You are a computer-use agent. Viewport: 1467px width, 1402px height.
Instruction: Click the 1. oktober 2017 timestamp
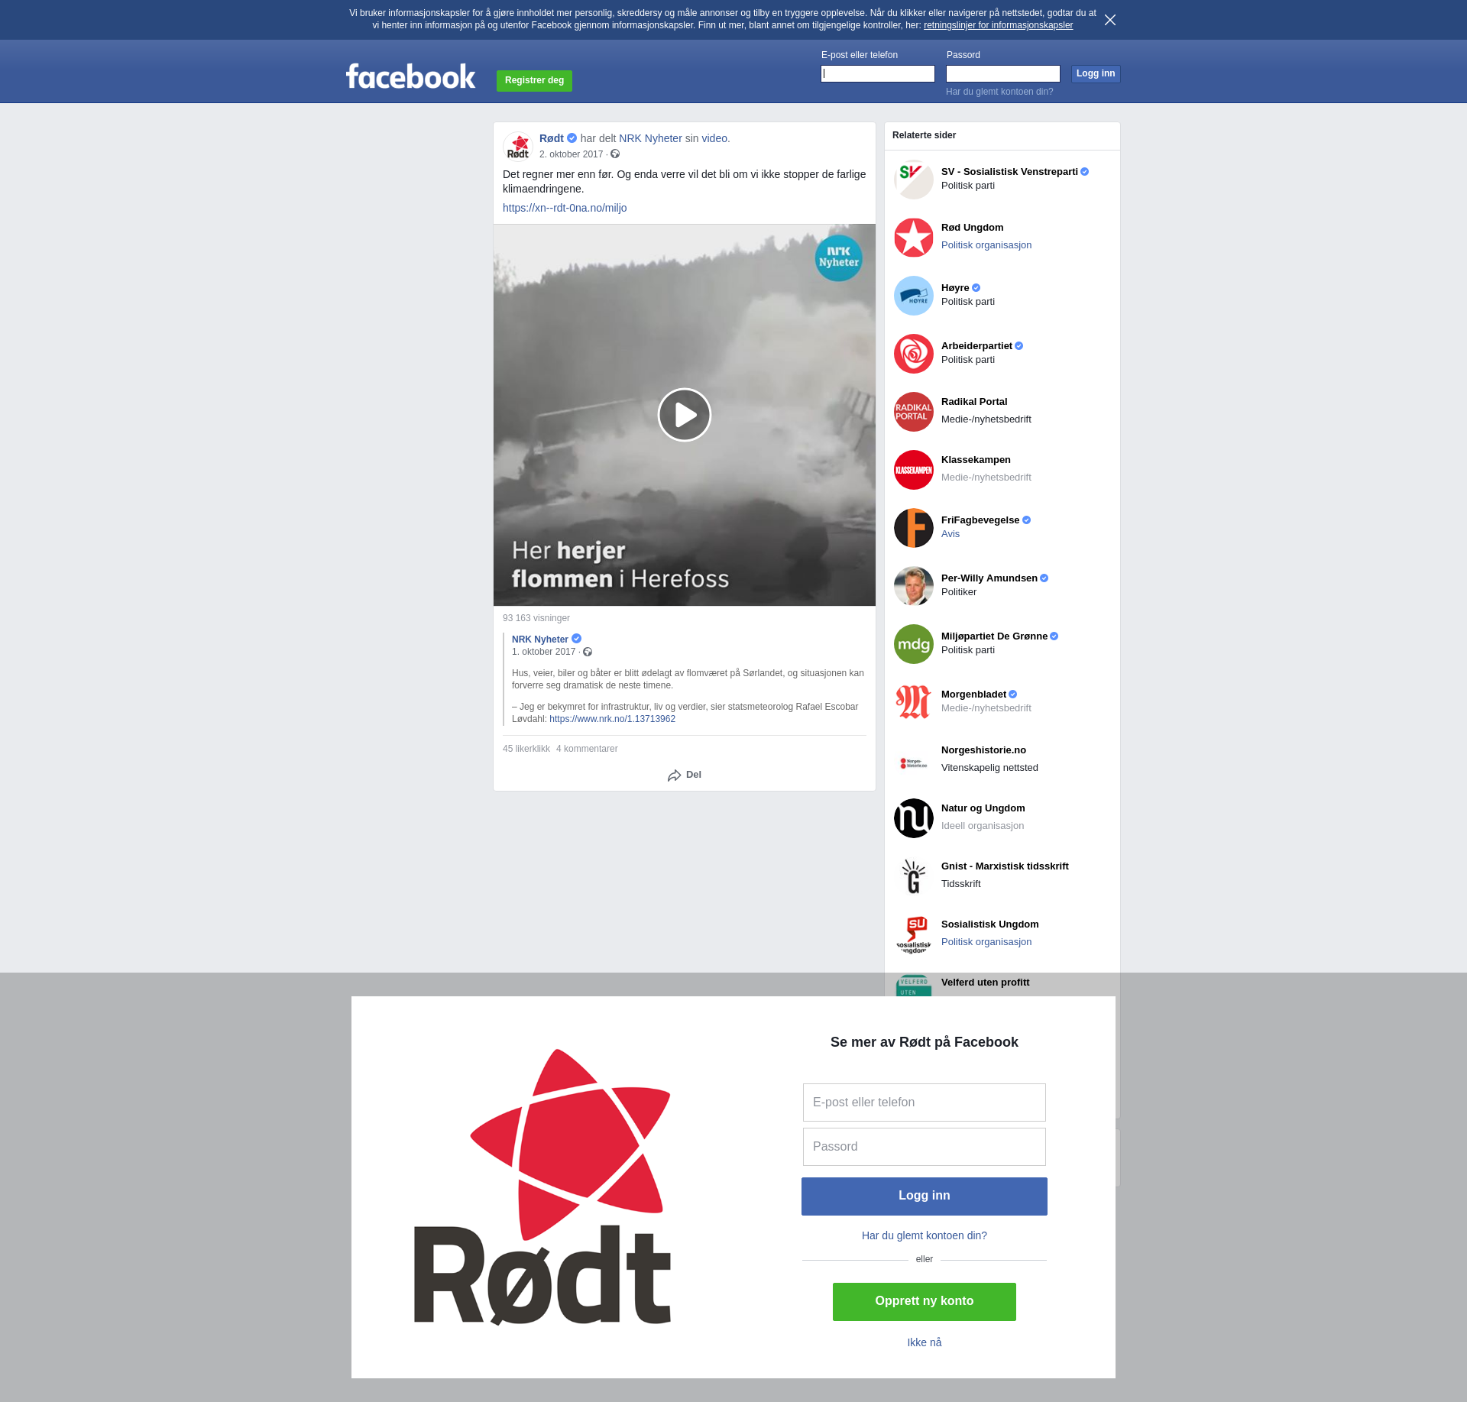(543, 652)
